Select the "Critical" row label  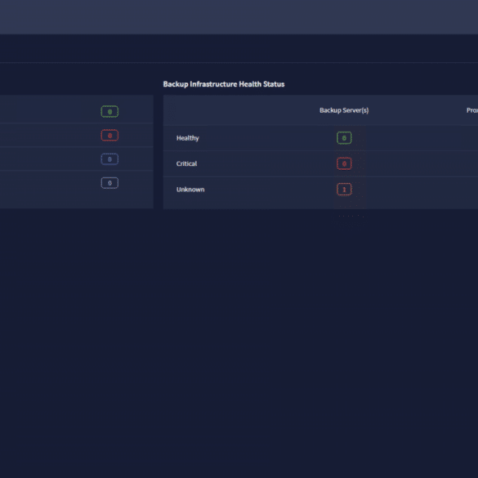coord(186,163)
